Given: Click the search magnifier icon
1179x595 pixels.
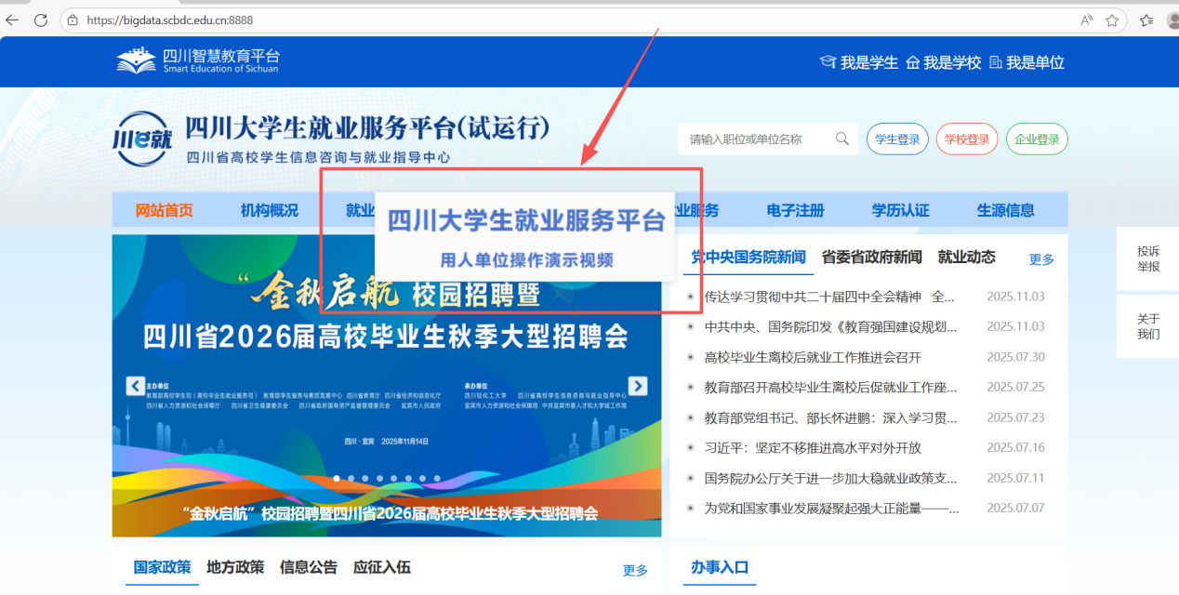Looking at the screenshot, I should point(841,139).
